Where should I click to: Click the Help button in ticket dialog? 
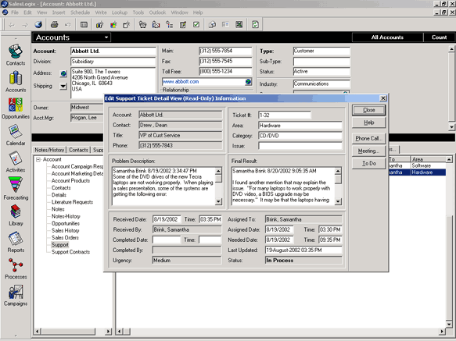coord(368,123)
